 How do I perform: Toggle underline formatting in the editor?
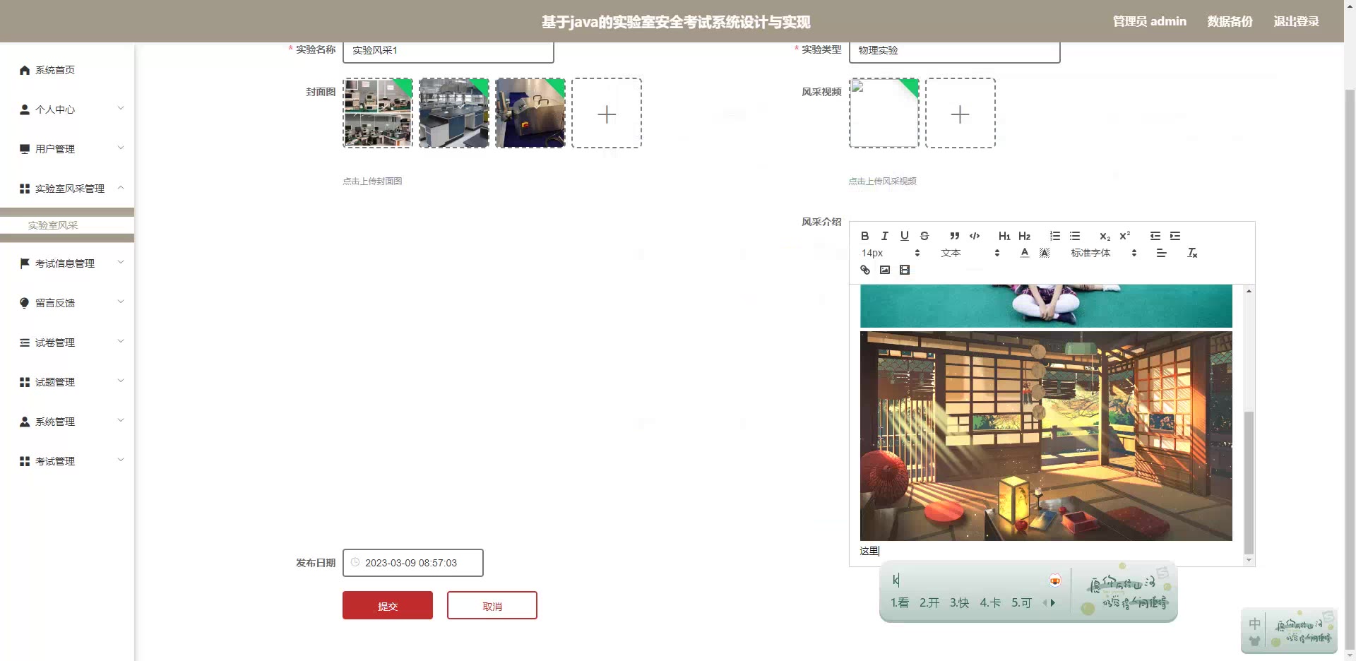pyautogui.click(x=904, y=236)
